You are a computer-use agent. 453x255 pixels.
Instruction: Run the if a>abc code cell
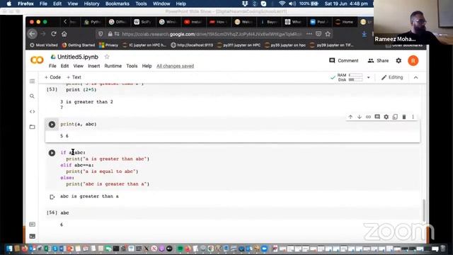(x=52, y=153)
